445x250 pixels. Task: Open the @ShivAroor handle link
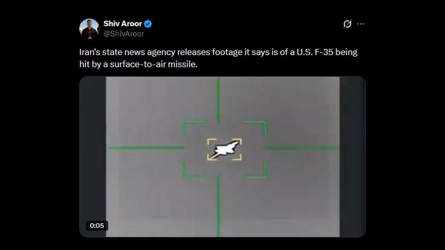coord(124,34)
